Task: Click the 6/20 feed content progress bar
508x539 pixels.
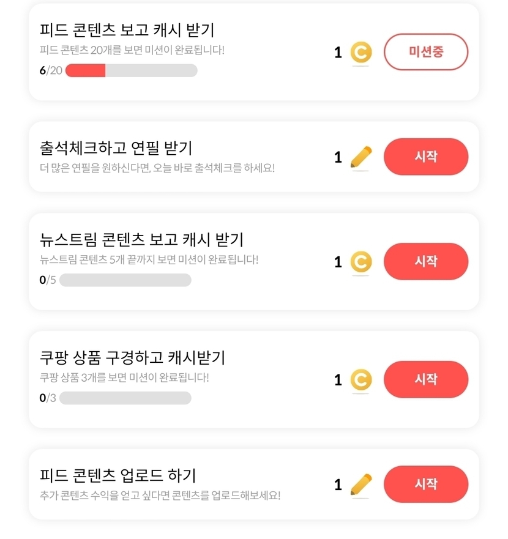Action: [131, 70]
